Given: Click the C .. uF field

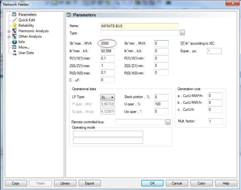Looking at the screenshot, I should pyautogui.click(x=108, y=80).
